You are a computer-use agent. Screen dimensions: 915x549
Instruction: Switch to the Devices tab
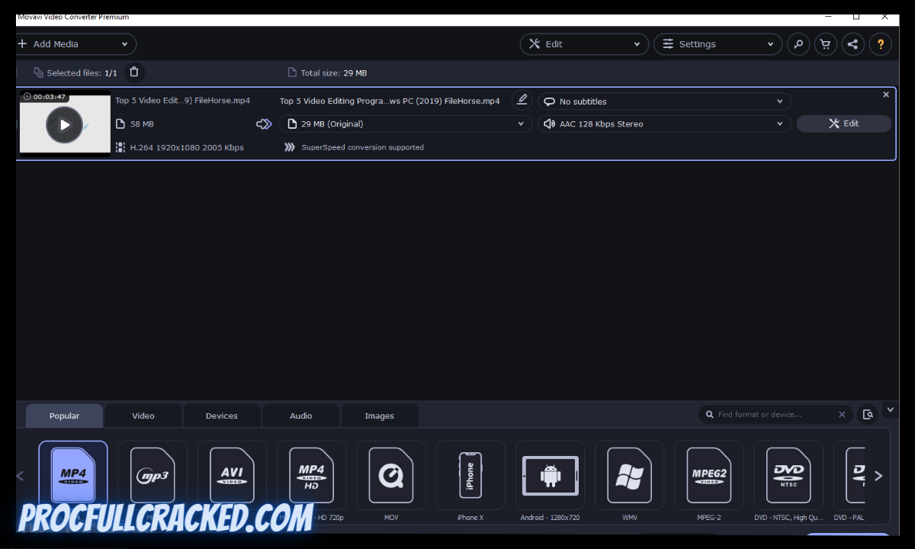pyautogui.click(x=222, y=416)
